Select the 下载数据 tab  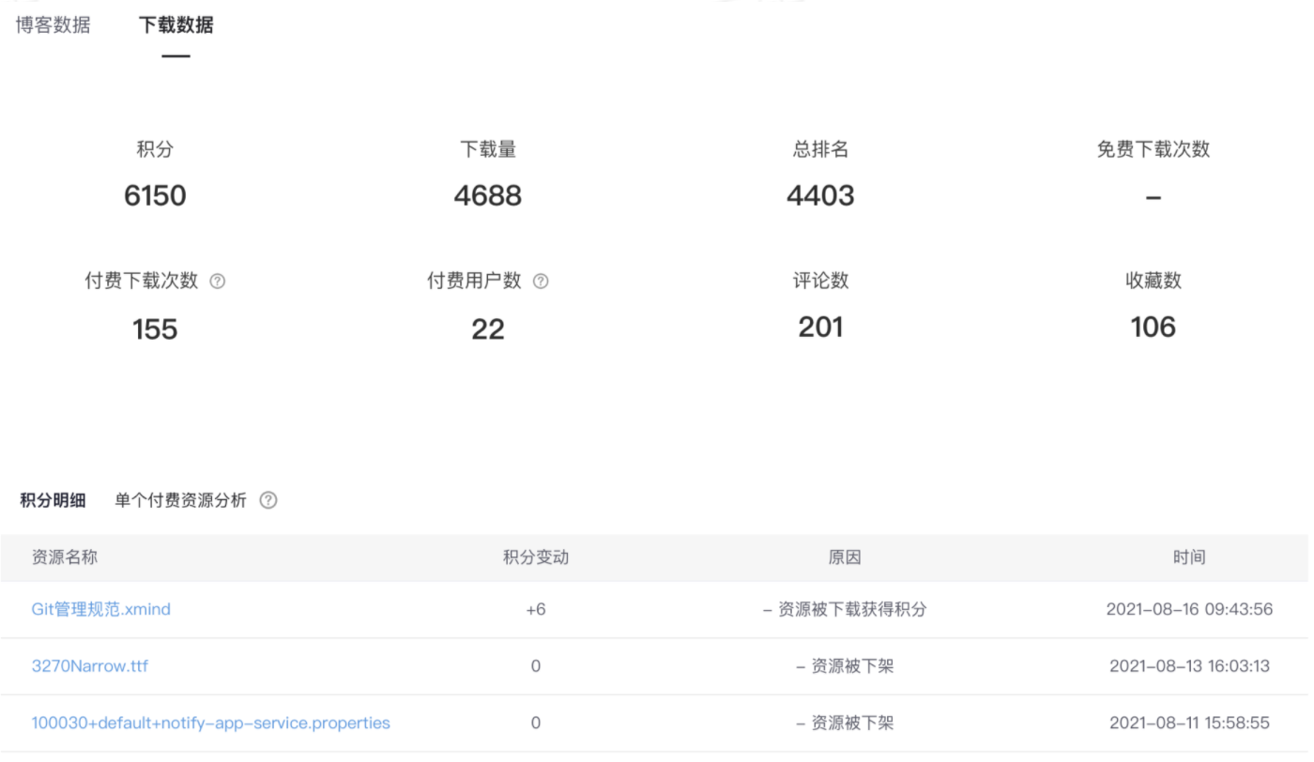click(176, 25)
